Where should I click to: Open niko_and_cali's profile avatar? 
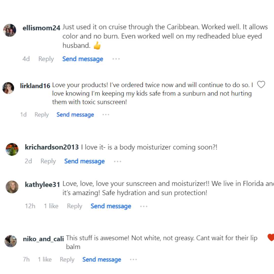11,241
